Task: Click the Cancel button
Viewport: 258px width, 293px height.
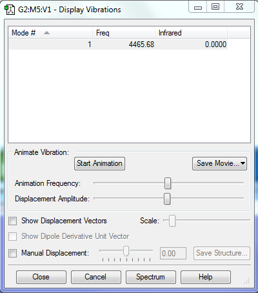Action: coord(96,277)
